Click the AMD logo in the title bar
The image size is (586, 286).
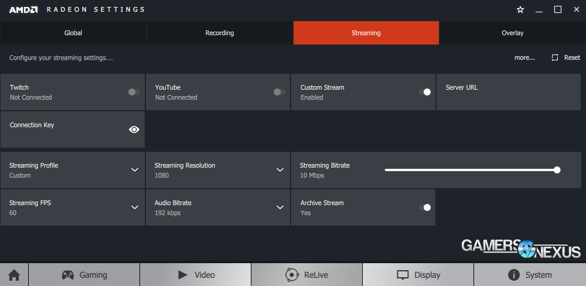tap(23, 10)
